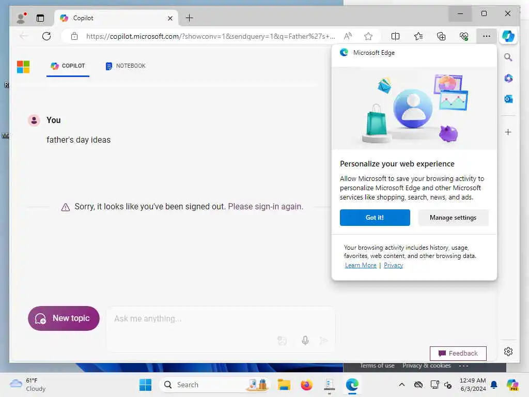Viewport: 529px width, 397px height.
Task: Click Please sign-in again link
Action: point(266,207)
